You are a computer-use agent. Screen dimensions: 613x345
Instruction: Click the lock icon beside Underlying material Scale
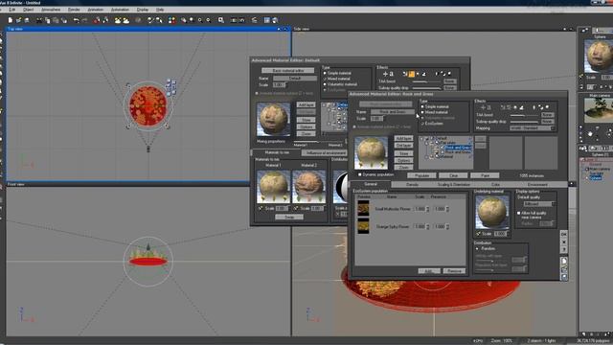pyautogui.click(x=478, y=234)
